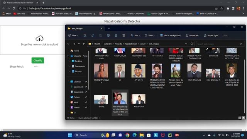Click the Share icon in Explorer toolbar
Screen dimensions: 247x139
pos(116,36)
